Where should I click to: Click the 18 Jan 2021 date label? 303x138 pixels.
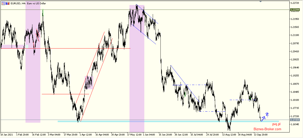(x=7, y=135)
